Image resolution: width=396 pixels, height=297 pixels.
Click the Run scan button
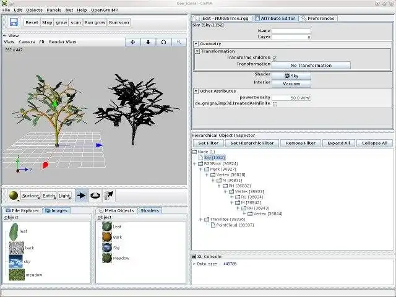coord(119,22)
